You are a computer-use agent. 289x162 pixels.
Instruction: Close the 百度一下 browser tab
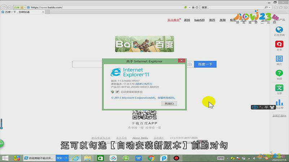(43, 12)
